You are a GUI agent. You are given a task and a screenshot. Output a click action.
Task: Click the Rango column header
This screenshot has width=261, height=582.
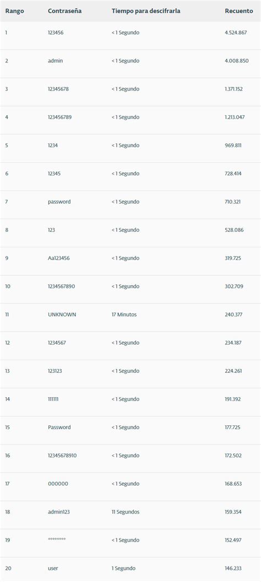(14, 11)
